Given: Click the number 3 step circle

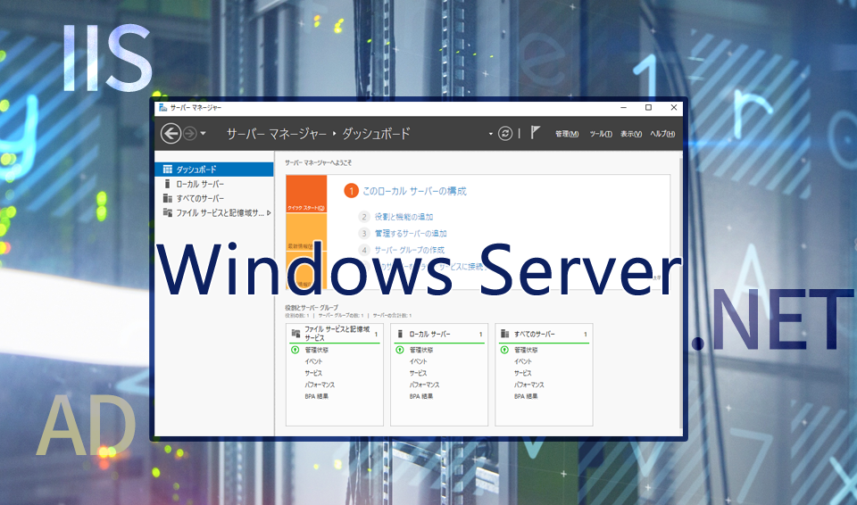Looking at the screenshot, I should 364,234.
